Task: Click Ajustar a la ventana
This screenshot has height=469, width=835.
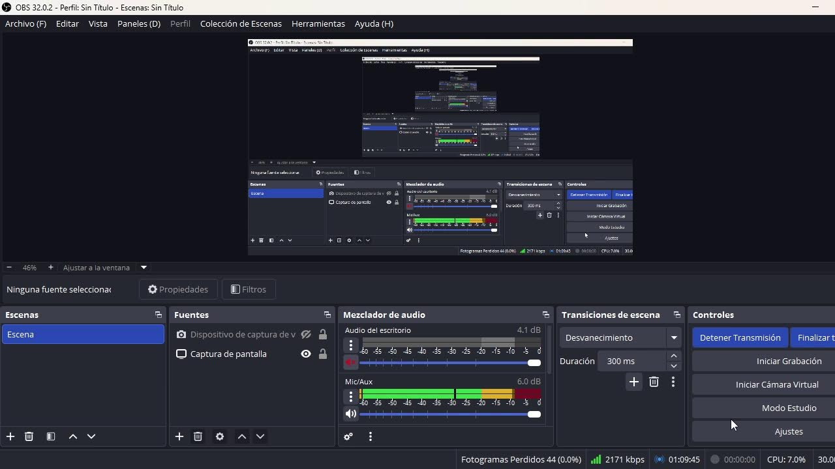Action: [x=97, y=267]
